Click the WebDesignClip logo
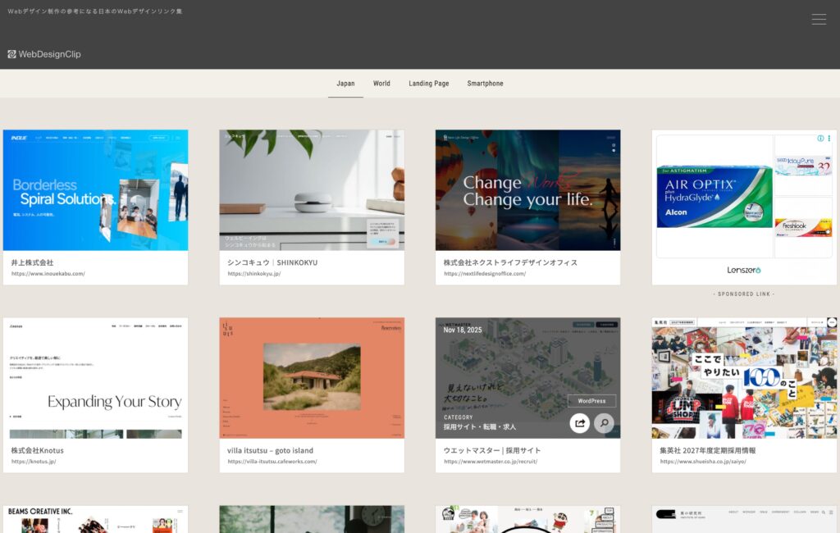Viewport: 840px width, 533px height. tap(44, 54)
